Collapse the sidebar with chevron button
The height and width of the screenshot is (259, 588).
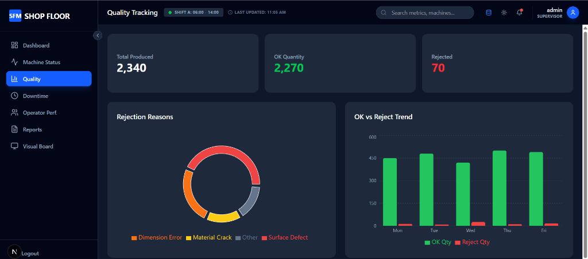click(x=98, y=36)
